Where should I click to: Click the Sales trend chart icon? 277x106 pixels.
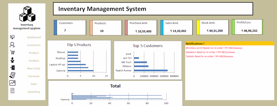click(x=12, y=83)
